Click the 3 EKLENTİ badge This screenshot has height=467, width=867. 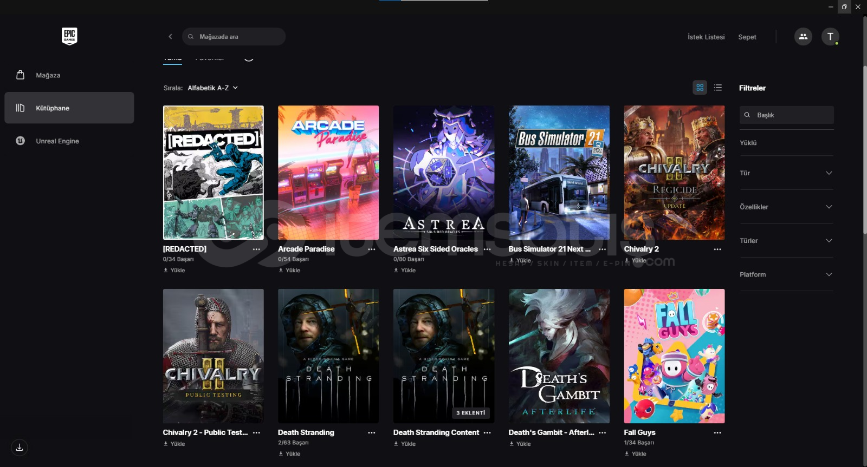point(470,413)
